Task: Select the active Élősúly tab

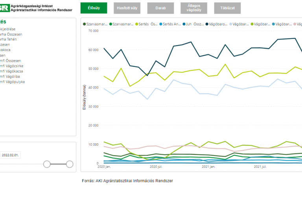Action: 94,8
